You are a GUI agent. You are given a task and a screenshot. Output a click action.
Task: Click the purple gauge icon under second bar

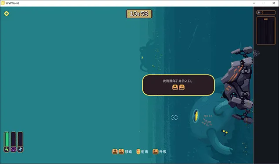14,149
